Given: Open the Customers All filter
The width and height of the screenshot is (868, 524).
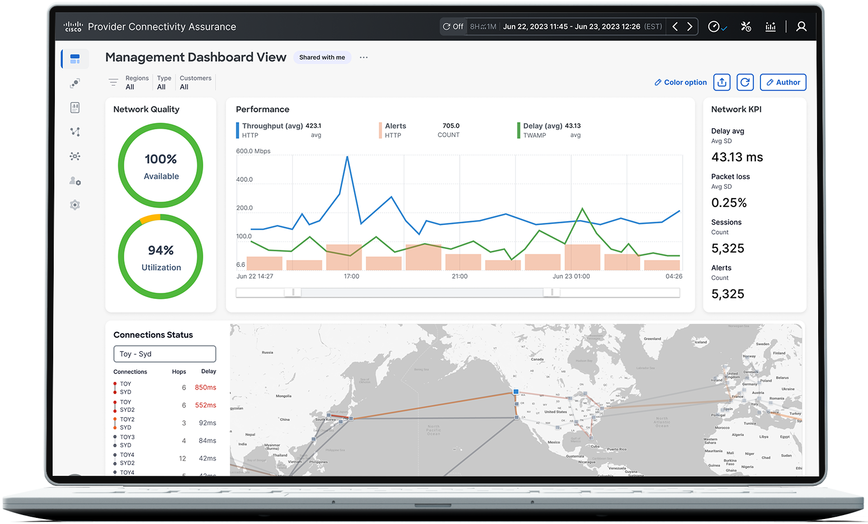Looking at the screenshot, I should click(195, 82).
